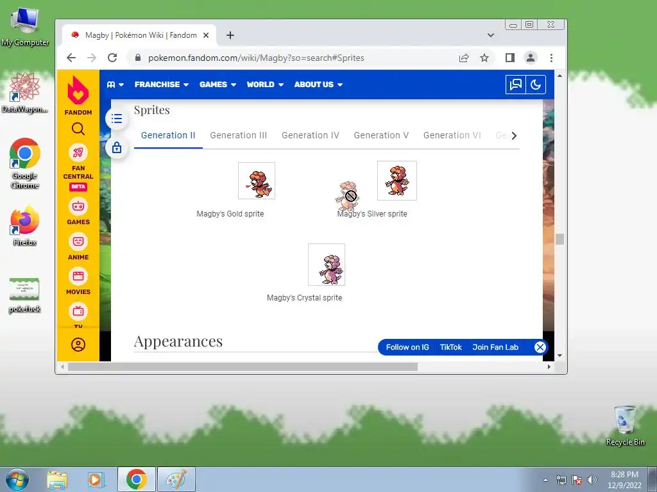The image size is (657, 492).
Task: Expand the WORLD menu
Action: click(x=265, y=85)
